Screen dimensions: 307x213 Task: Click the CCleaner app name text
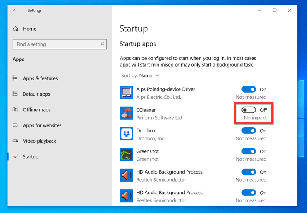click(x=146, y=110)
